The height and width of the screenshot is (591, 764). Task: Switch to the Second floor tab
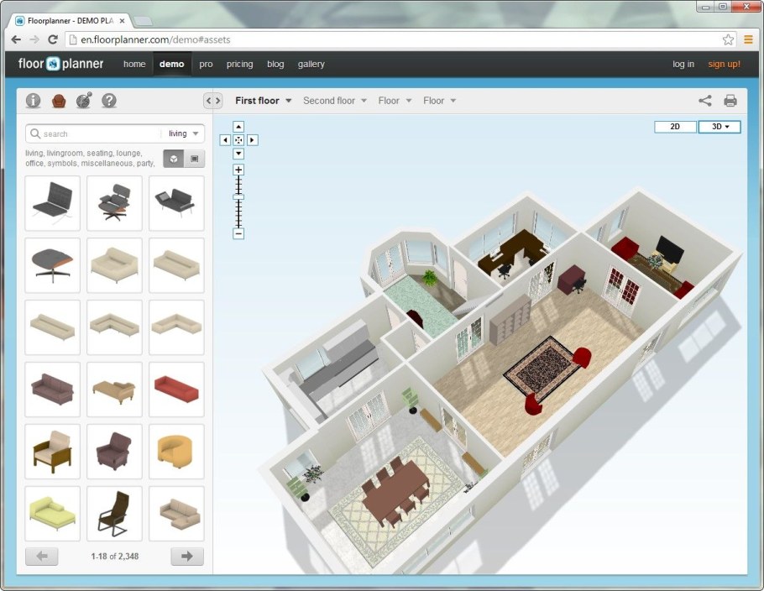coord(329,100)
